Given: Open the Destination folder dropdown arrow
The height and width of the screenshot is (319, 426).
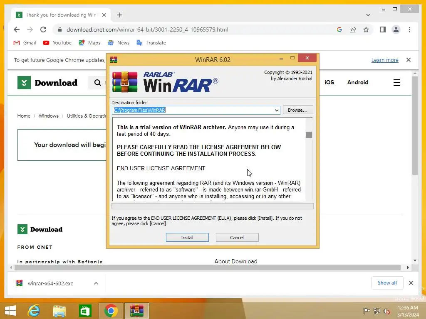Looking at the screenshot, I should 277,110.
